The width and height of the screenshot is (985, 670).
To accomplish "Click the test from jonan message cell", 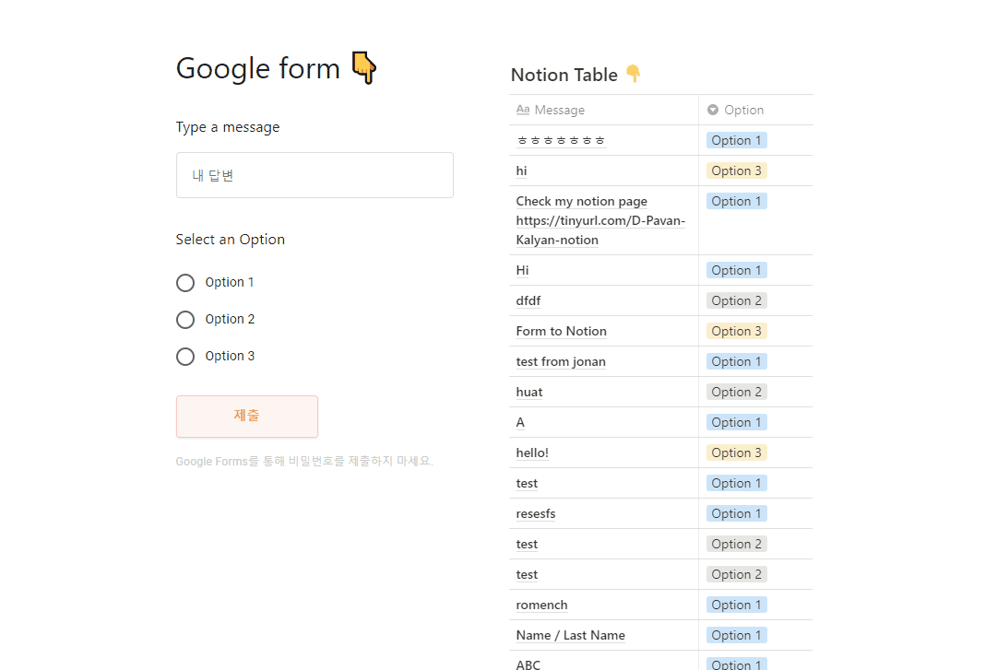I will pos(561,361).
